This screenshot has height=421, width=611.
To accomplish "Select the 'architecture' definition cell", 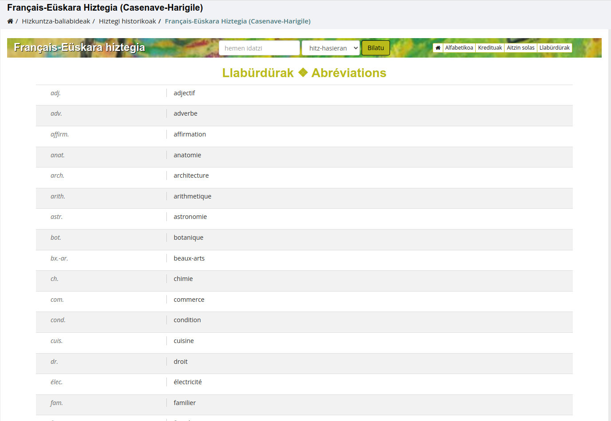I will click(191, 175).
